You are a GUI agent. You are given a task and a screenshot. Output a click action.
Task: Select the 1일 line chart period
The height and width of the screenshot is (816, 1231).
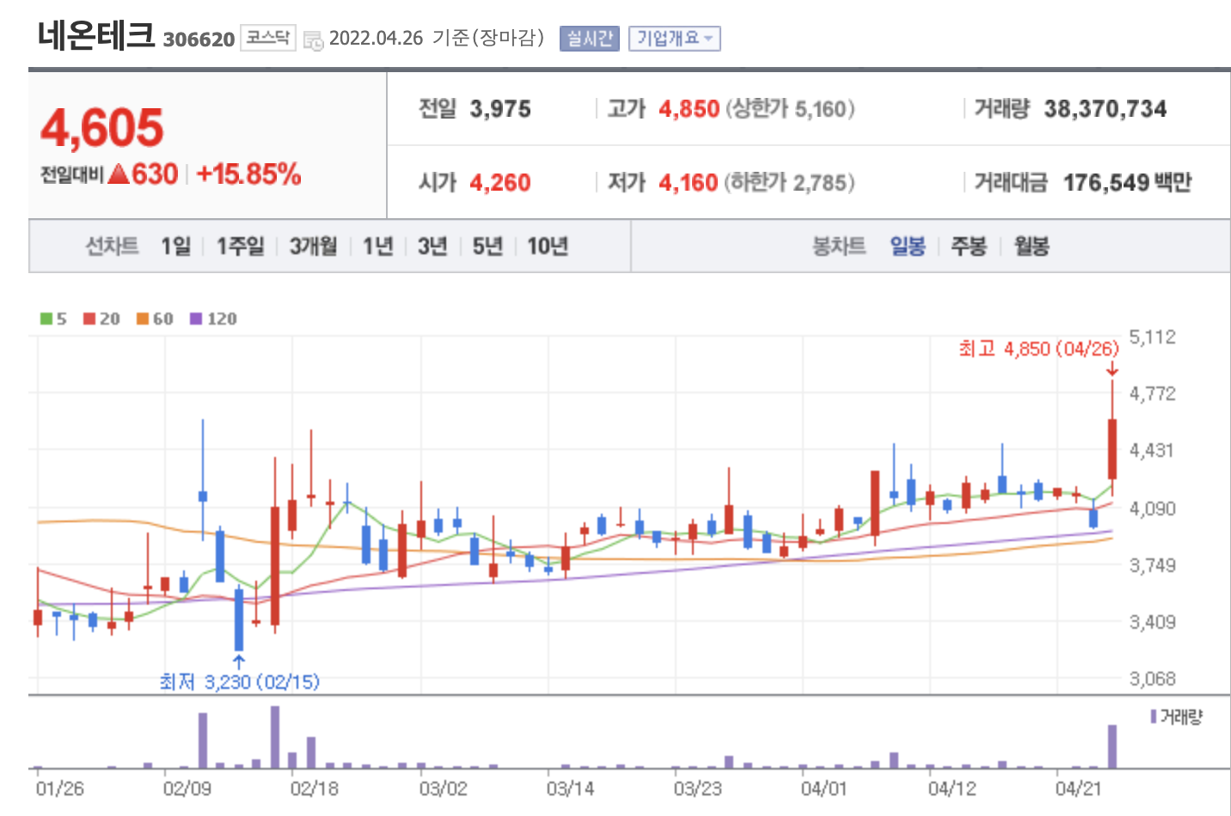click(x=176, y=247)
